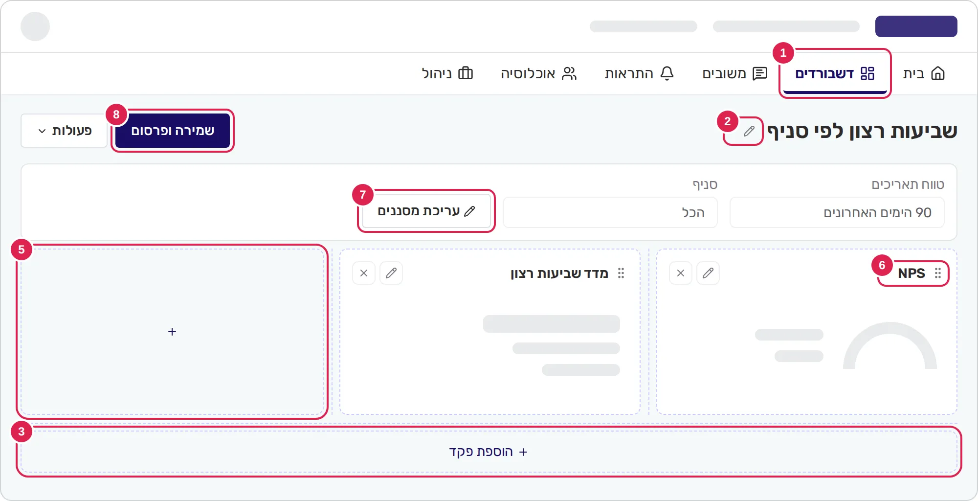Click dashboard title שביעות רצון לפי סניף
The image size is (978, 501).
tap(862, 131)
